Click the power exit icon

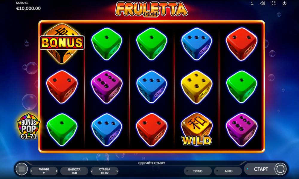(285, 3)
